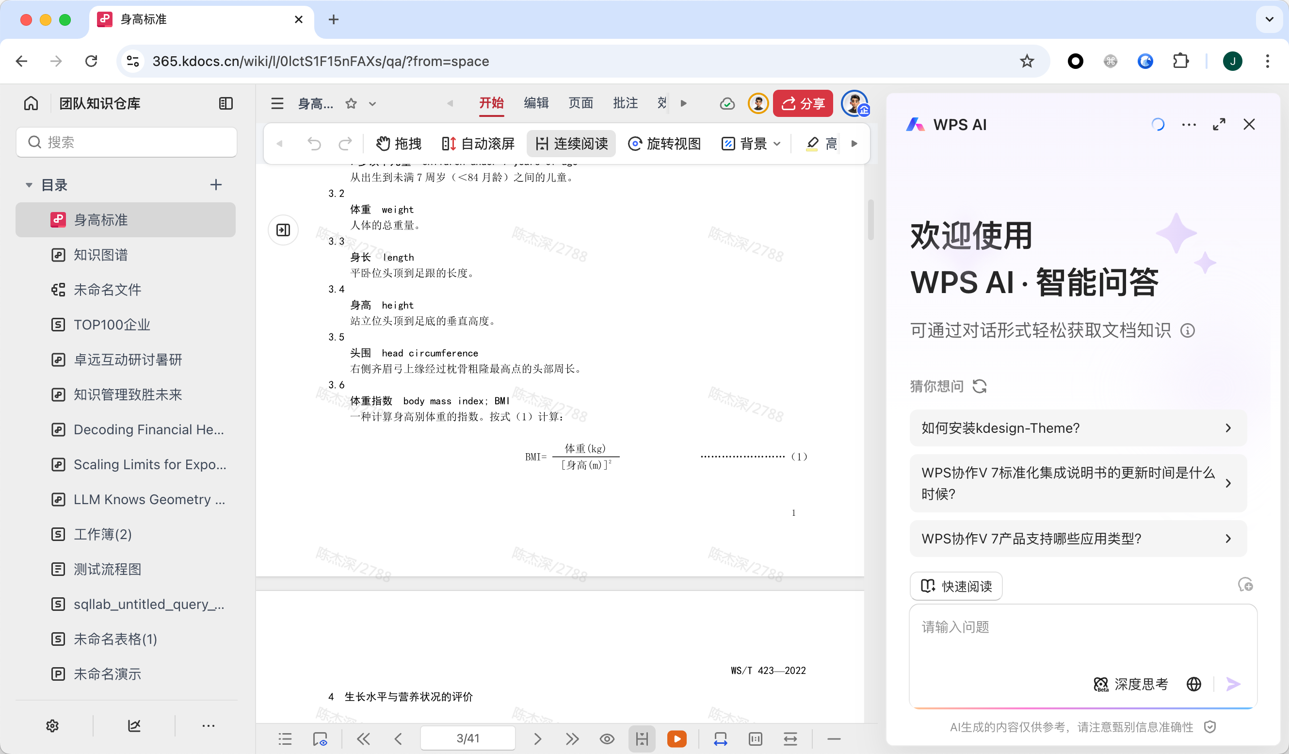This screenshot has width=1289, height=754.
Task: Switch to the 批注 tab
Action: (x=625, y=103)
